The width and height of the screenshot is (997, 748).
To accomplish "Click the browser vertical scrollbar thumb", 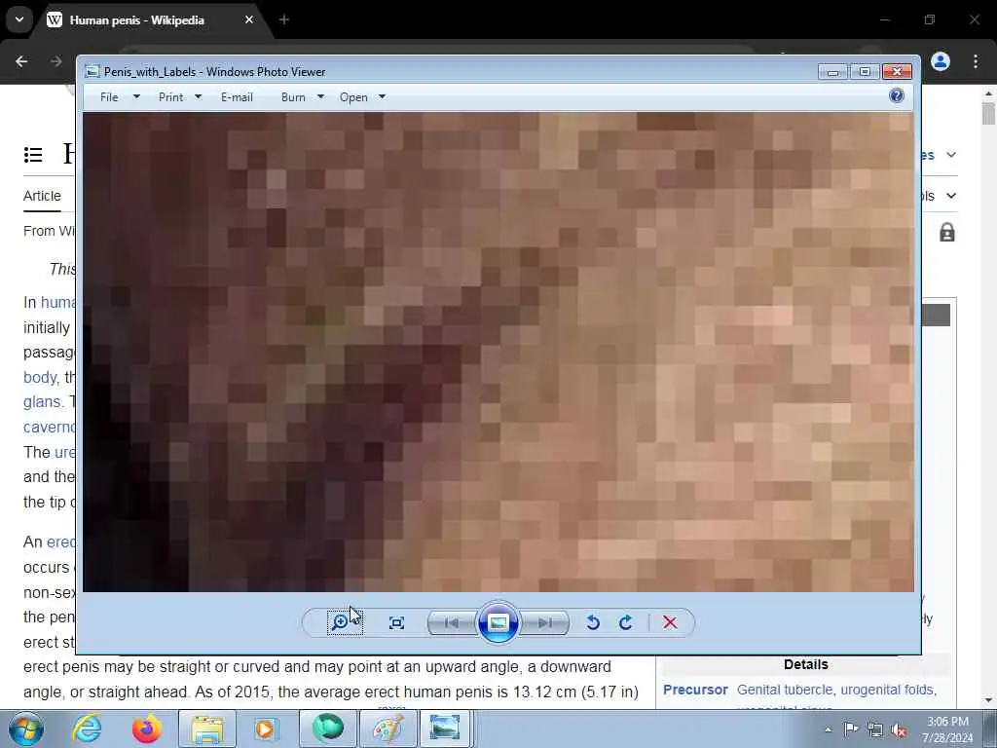I will pyautogui.click(x=988, y=113).
